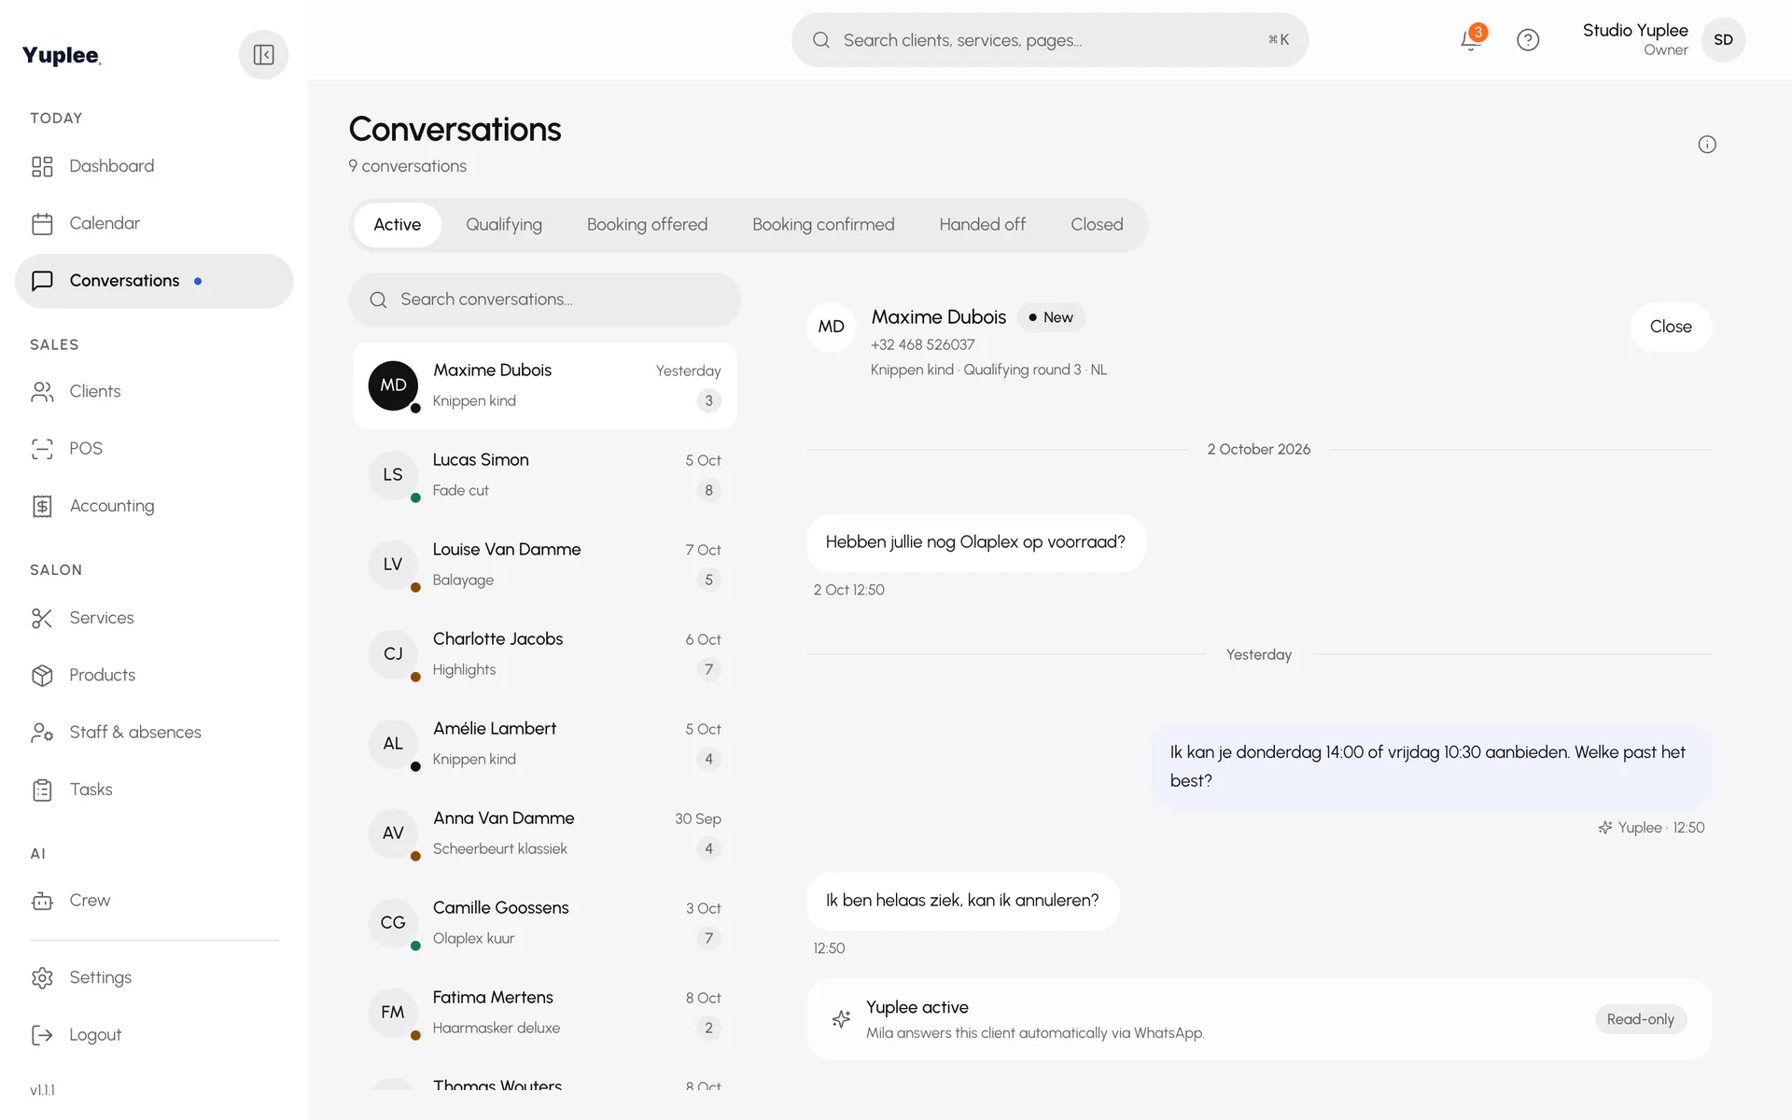The width and height of the screenshot is (1792, 1120).
Task: Select the Conversations sidebar item
Action: [154, 281]
